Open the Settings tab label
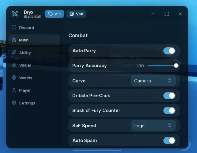 pos(27,103)
